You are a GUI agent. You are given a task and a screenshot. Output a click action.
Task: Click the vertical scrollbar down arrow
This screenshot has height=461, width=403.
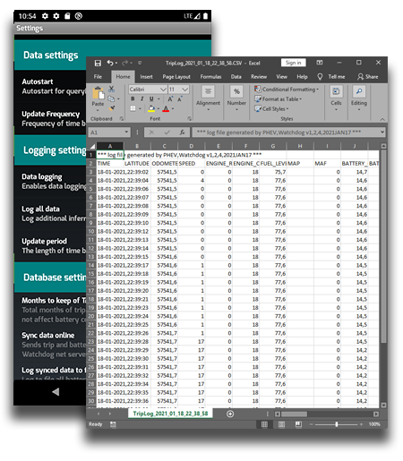tap(383, 405)
